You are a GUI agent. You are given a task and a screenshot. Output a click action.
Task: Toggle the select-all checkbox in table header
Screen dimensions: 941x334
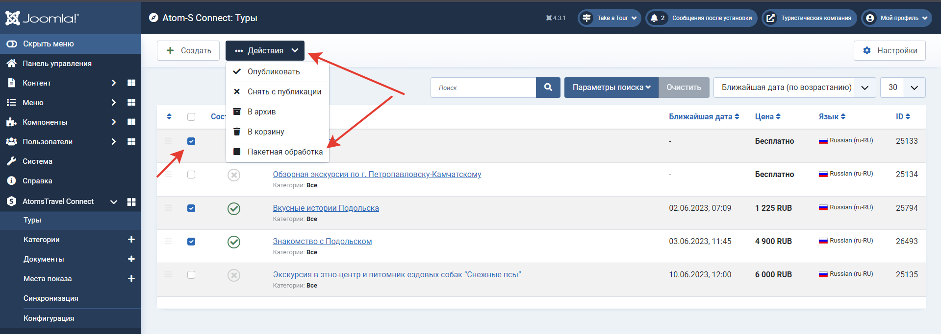191,117
